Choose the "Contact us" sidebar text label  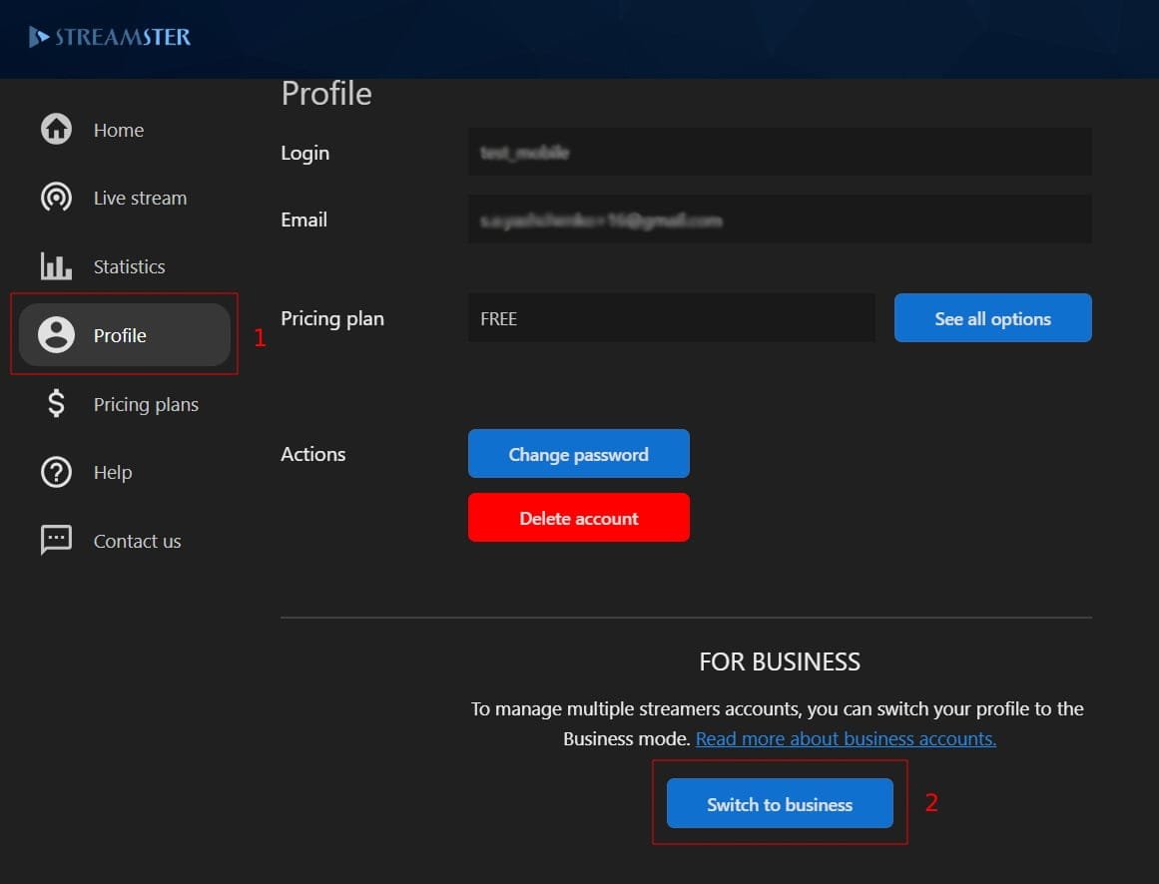(137, 541)
